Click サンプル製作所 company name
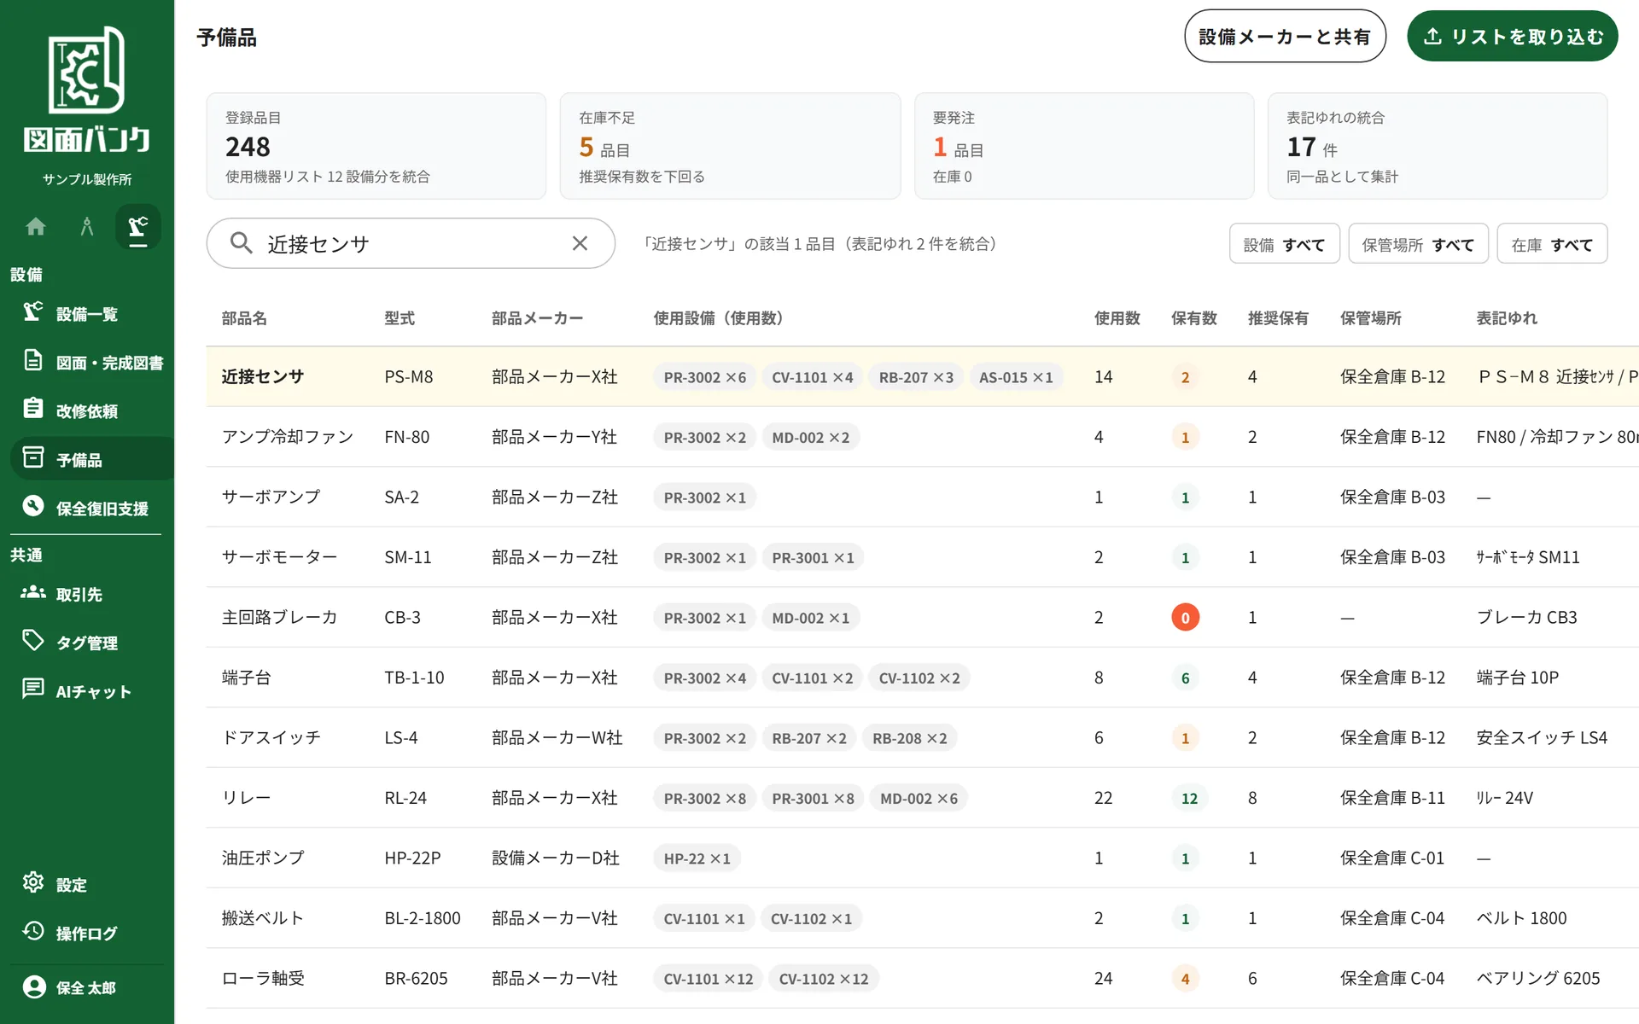 tap(87, 179)
